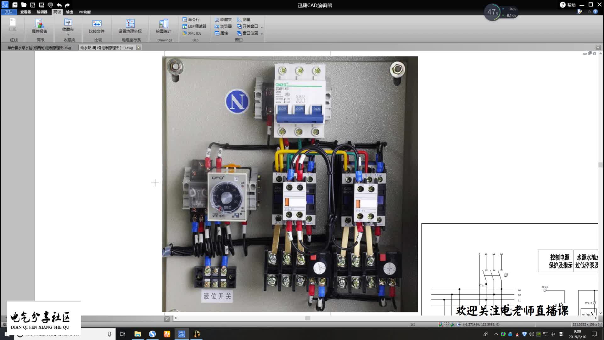Viewport: 604px width, 340px height.
Task: Open the LISP调试器 debugger
Action: [194, 26]
